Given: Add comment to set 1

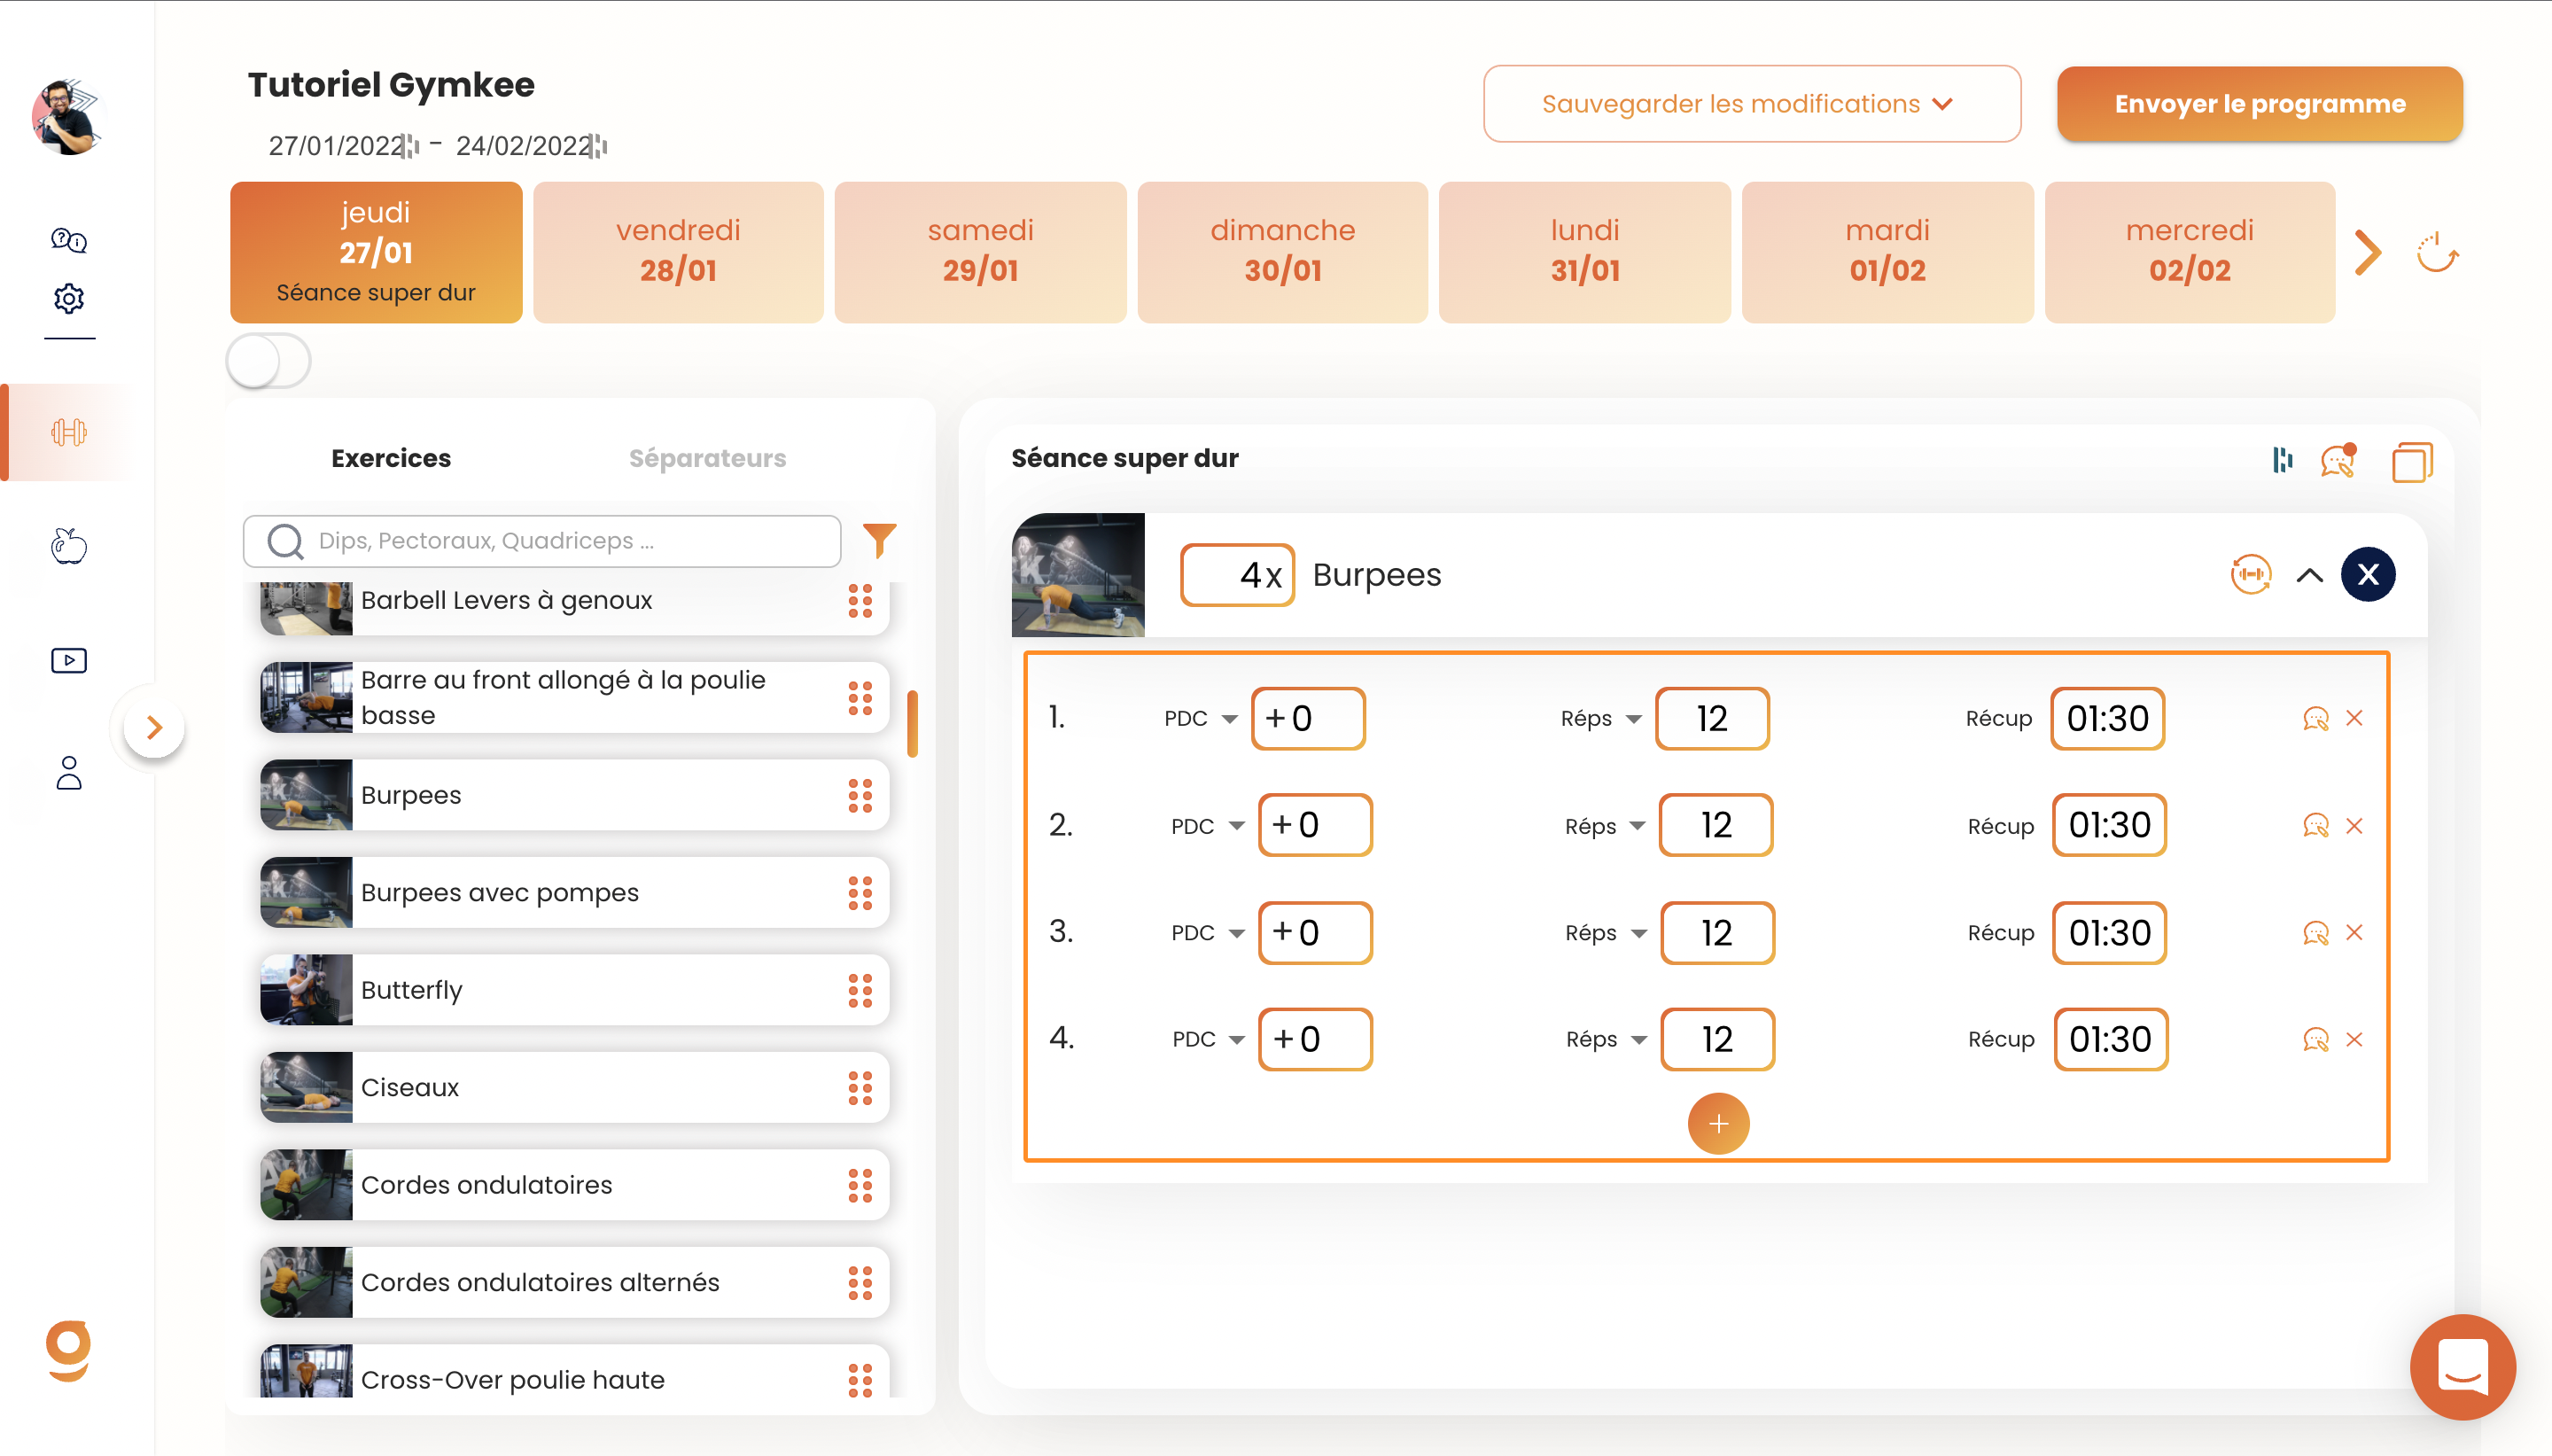Looking at the screenshot, I should [2316, 718].
